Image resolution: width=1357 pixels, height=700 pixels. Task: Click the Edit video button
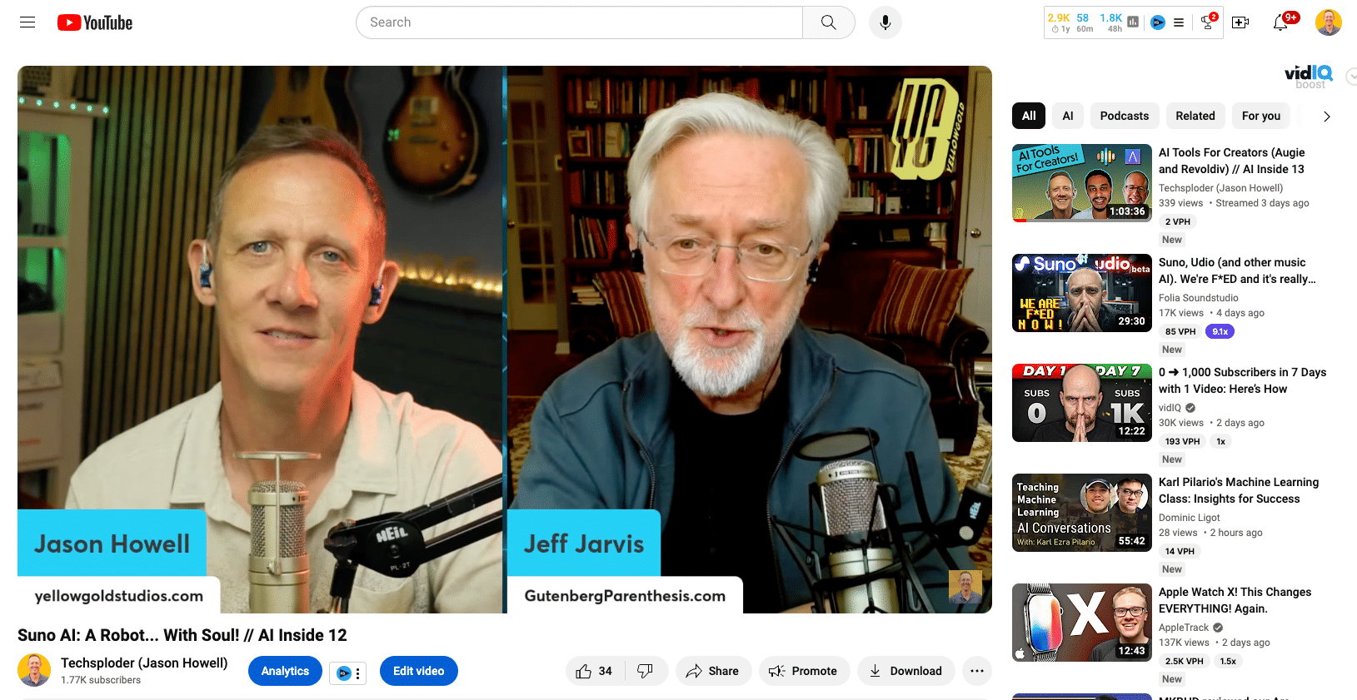(x=418, y=671)
